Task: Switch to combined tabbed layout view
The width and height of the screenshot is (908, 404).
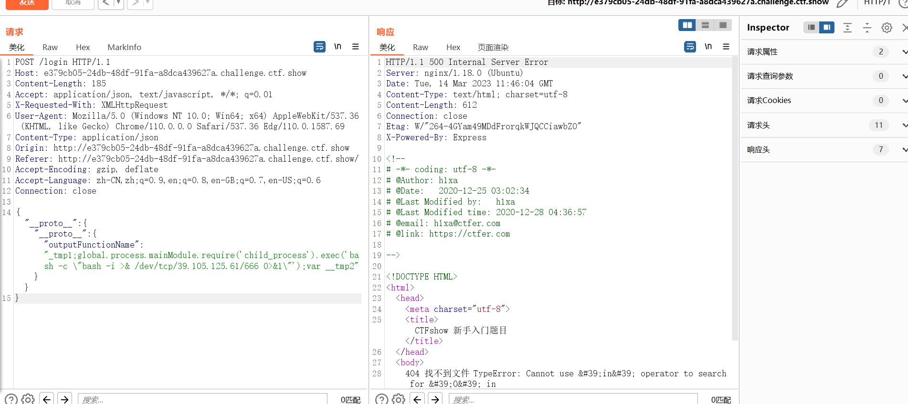Action: pos(723,25)
